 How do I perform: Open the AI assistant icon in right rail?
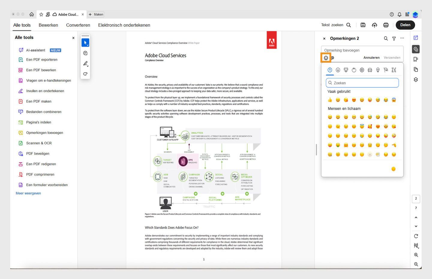pos(416,38)
